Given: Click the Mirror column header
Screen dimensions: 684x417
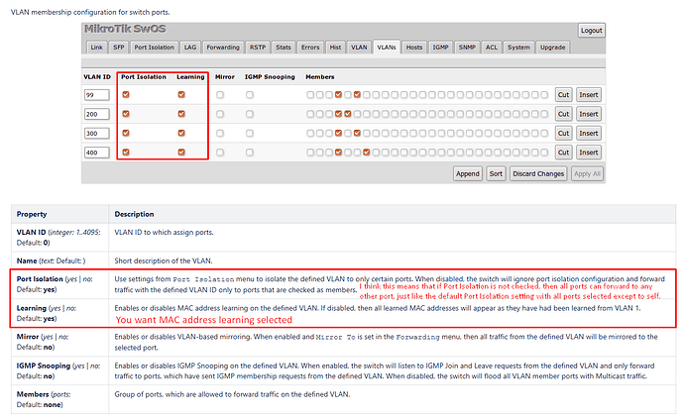Looking at the screenshot, I should click(225, 76).
